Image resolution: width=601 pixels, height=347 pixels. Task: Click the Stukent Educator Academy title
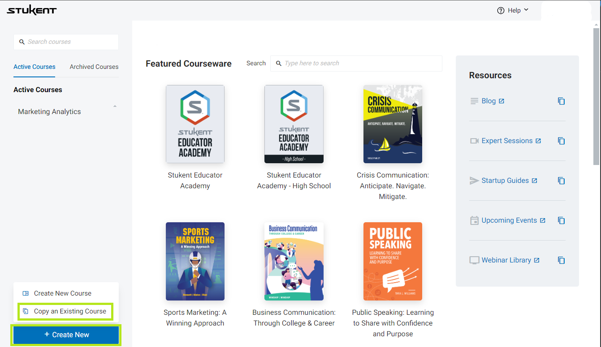tap(195, 181)
